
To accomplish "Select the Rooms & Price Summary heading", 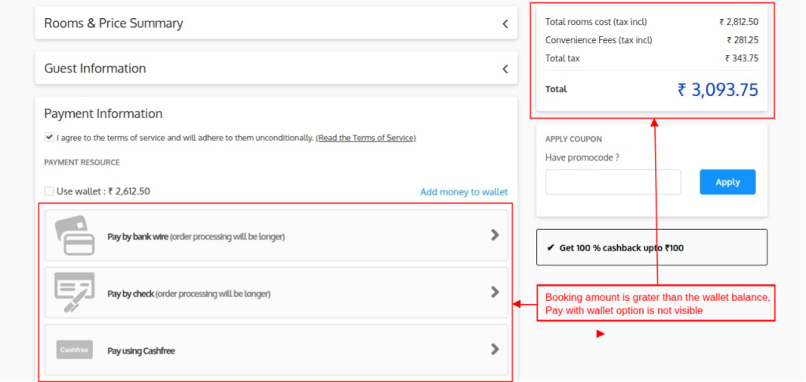I will point(113,24).
